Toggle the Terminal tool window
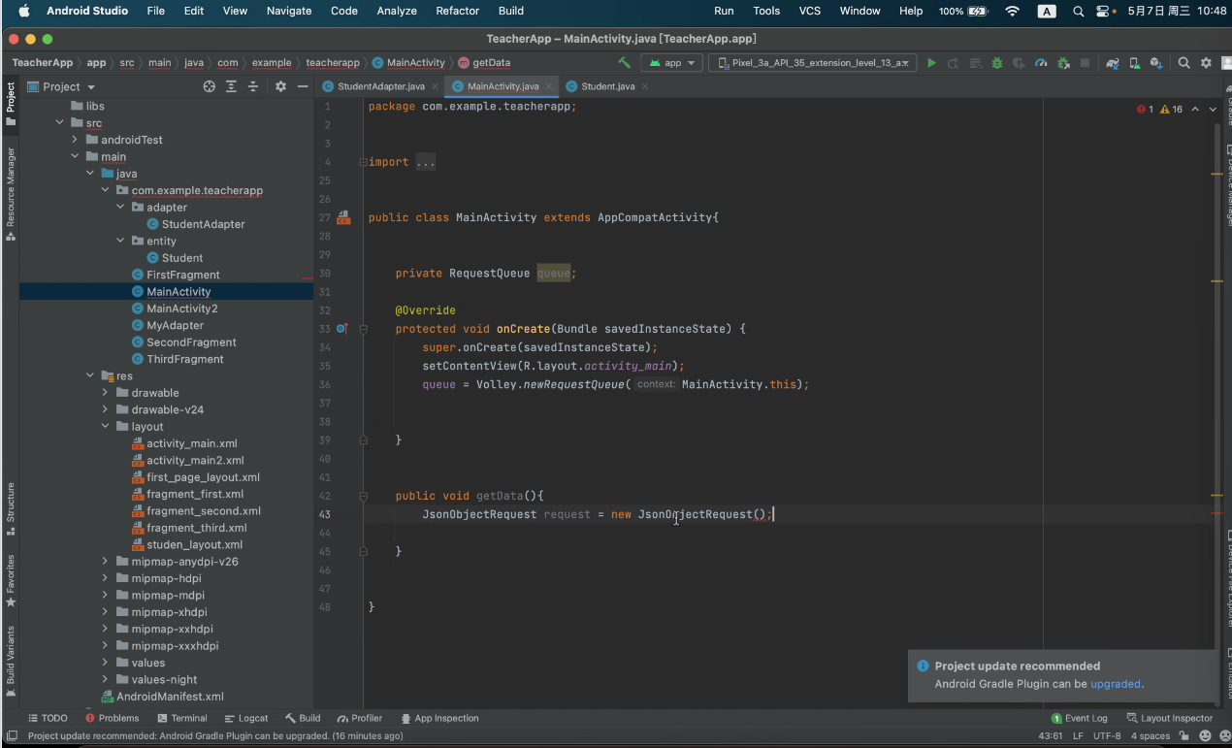The width and height of the screenshot is (1232, 748). pos(182,718)
